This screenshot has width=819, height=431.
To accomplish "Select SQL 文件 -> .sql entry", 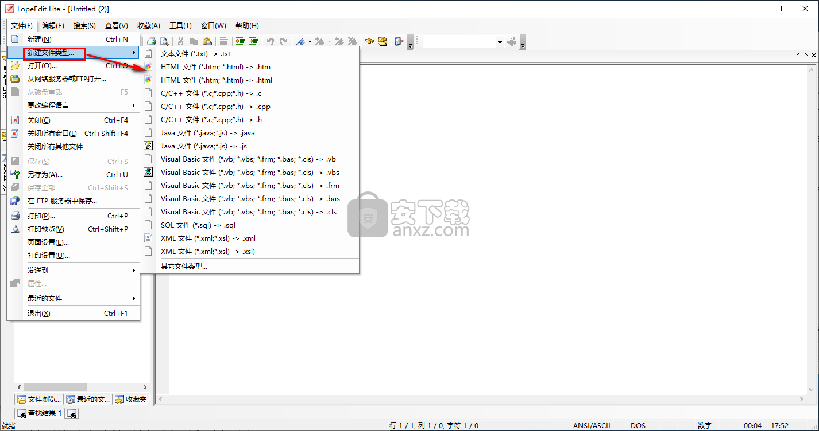I will 250,225.
